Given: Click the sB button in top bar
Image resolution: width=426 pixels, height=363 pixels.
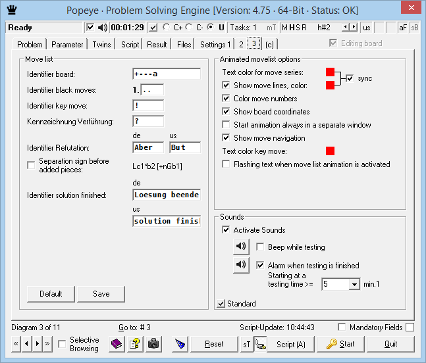Looking at the screenshot, I should [x=414, y=28].
